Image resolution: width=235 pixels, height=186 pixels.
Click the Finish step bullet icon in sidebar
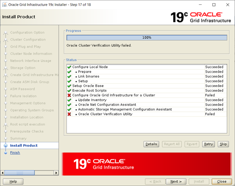pyautogui.click(x=6, y=153)
